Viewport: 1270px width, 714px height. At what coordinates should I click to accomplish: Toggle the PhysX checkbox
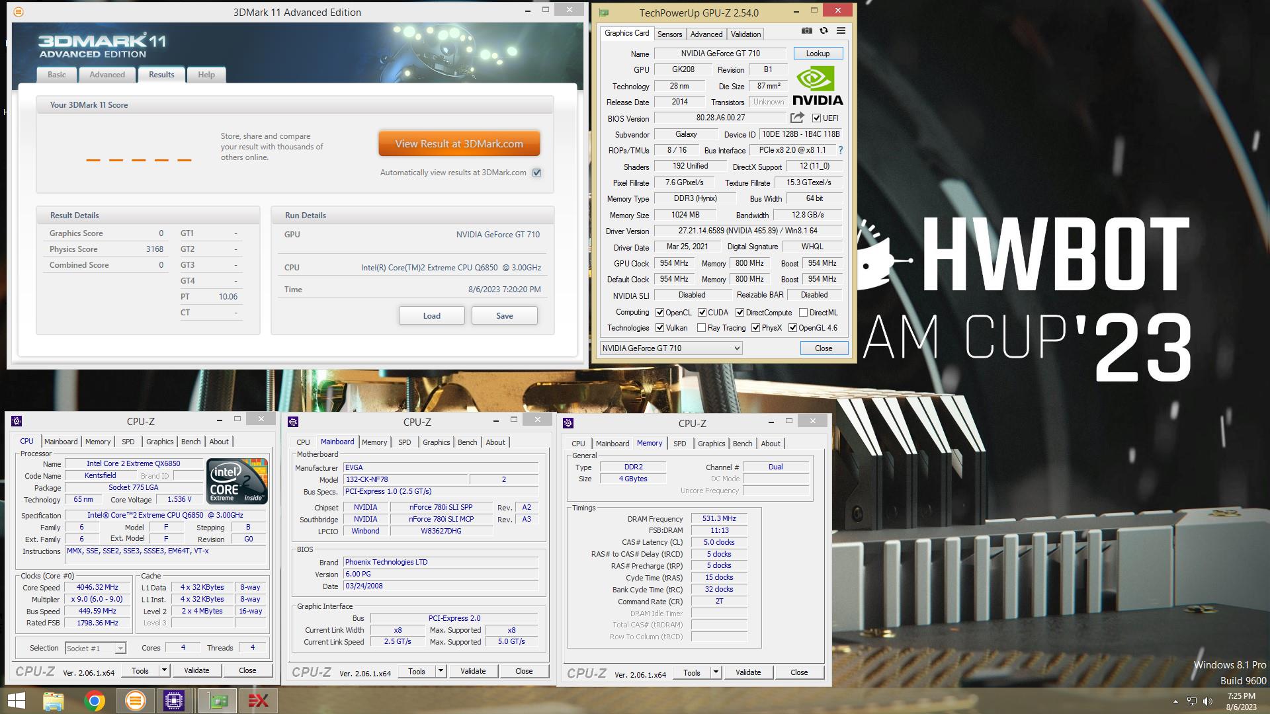(755, 328)
